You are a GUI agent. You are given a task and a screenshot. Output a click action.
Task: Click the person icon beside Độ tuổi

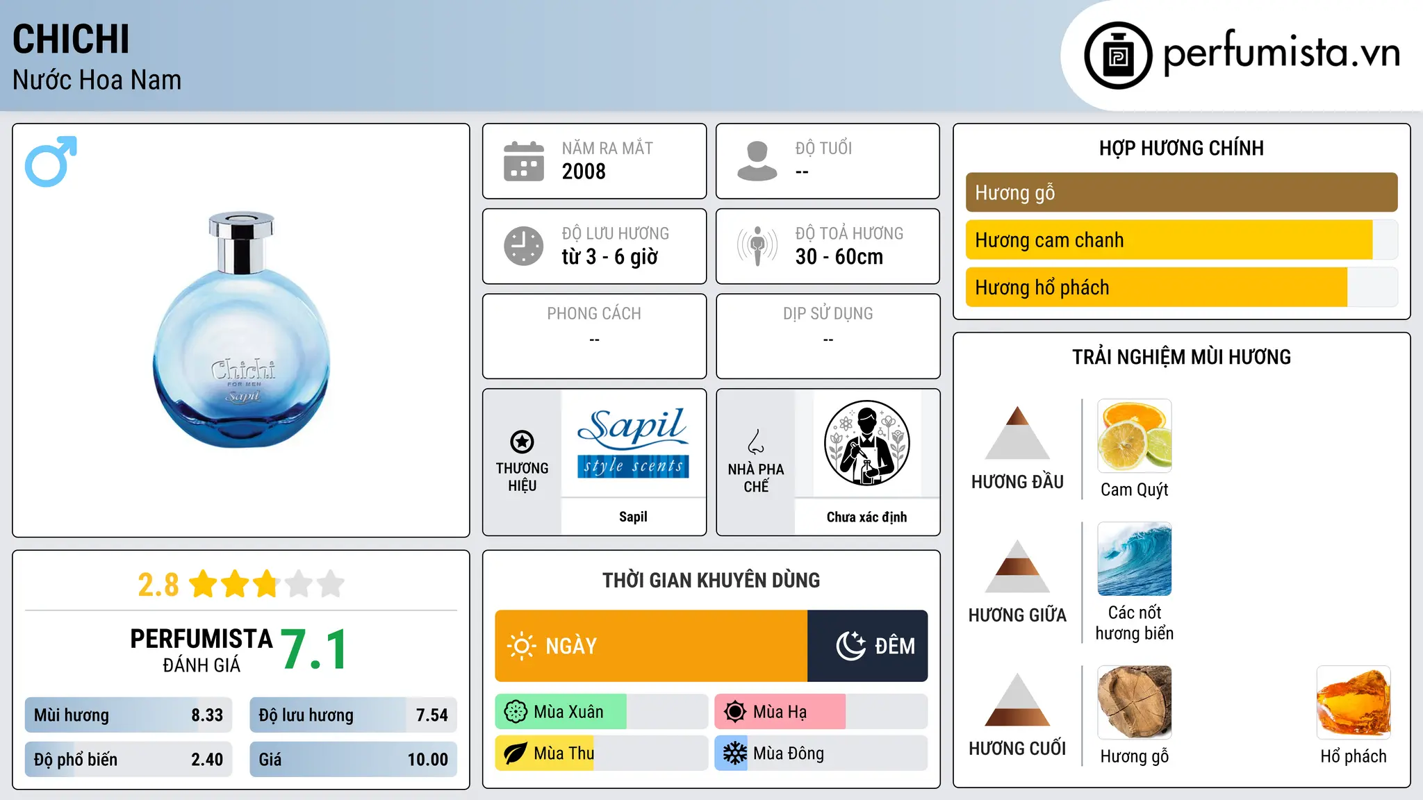757,161
